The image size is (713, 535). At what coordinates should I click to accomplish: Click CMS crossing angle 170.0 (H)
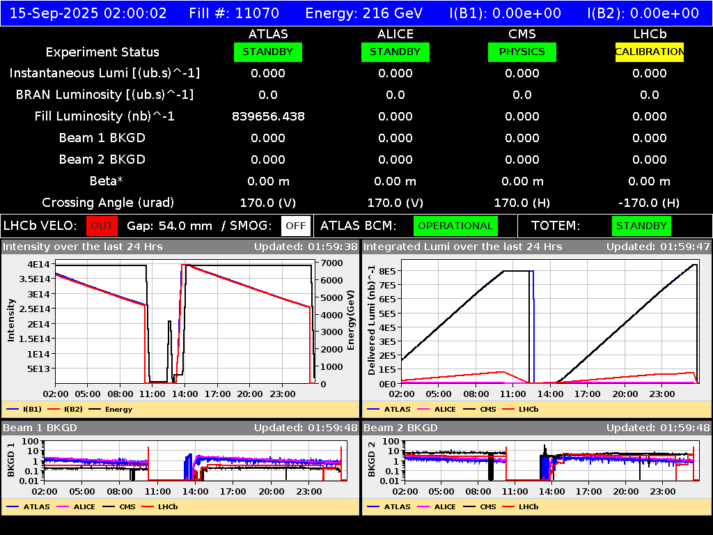522,203
